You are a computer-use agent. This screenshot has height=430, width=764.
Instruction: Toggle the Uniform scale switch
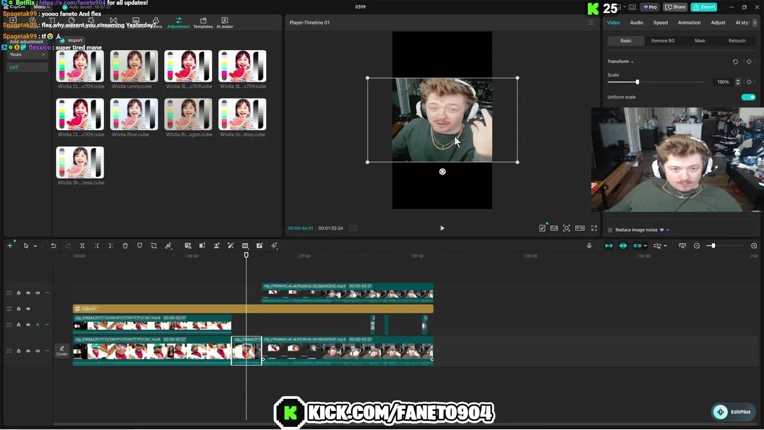coord(748,97)
